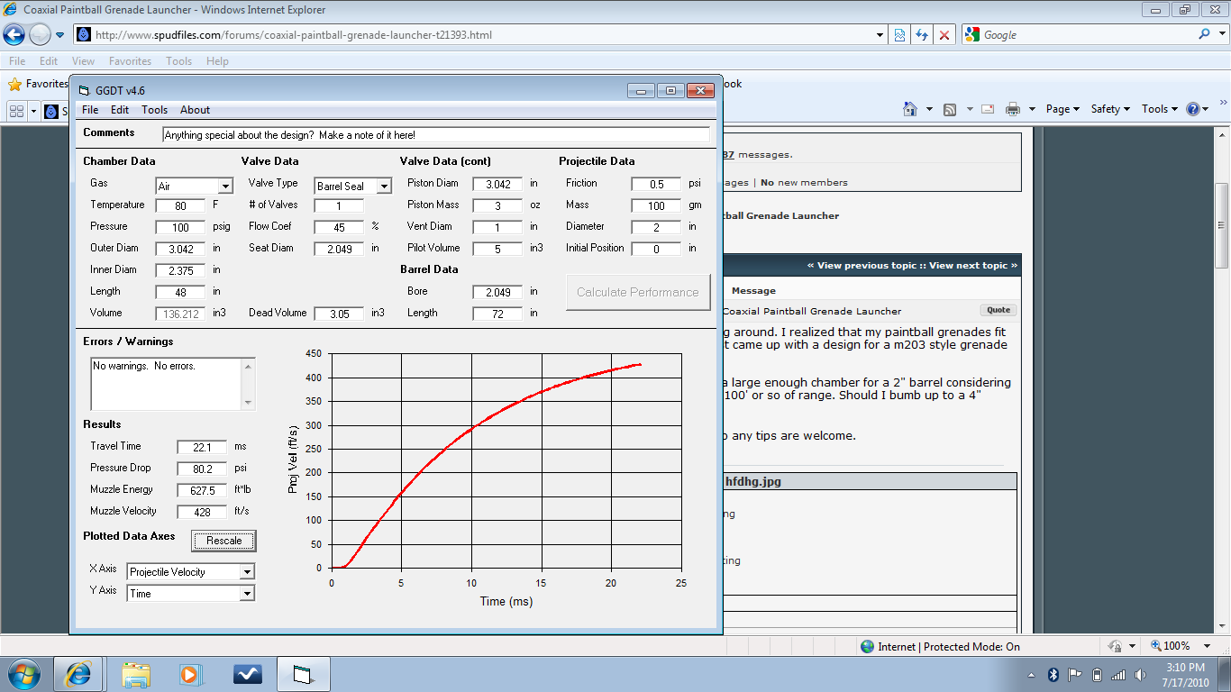Open Windows Media Player from taskbar
This screenshot has width=1231, height=692.
(x=189, y=674)
